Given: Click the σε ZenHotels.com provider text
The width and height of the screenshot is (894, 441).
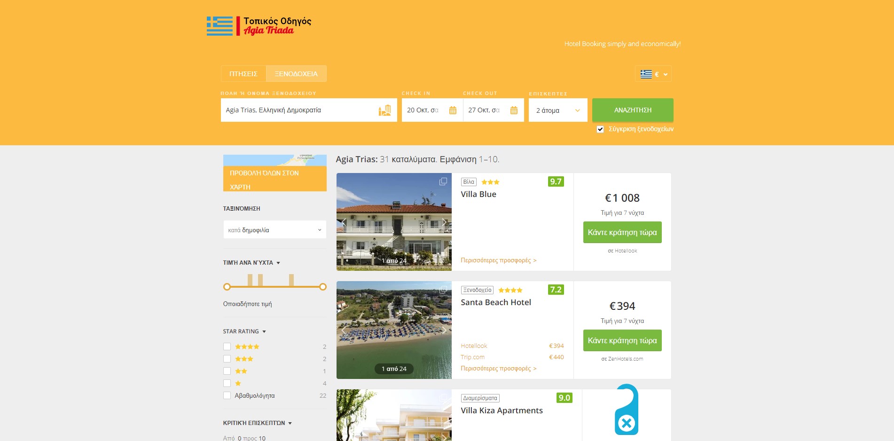Looking at the screenshot, I should pos(622,359).
